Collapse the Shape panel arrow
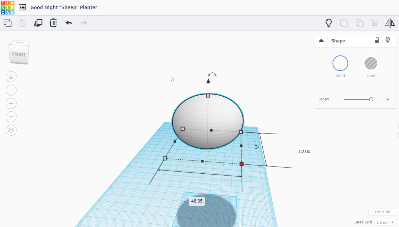Screen dimensions: 399x227 (x=321, y=40)
